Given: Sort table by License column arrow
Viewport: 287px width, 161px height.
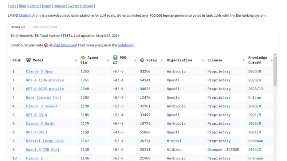Looking at the screenshot, I should point(243,60).
